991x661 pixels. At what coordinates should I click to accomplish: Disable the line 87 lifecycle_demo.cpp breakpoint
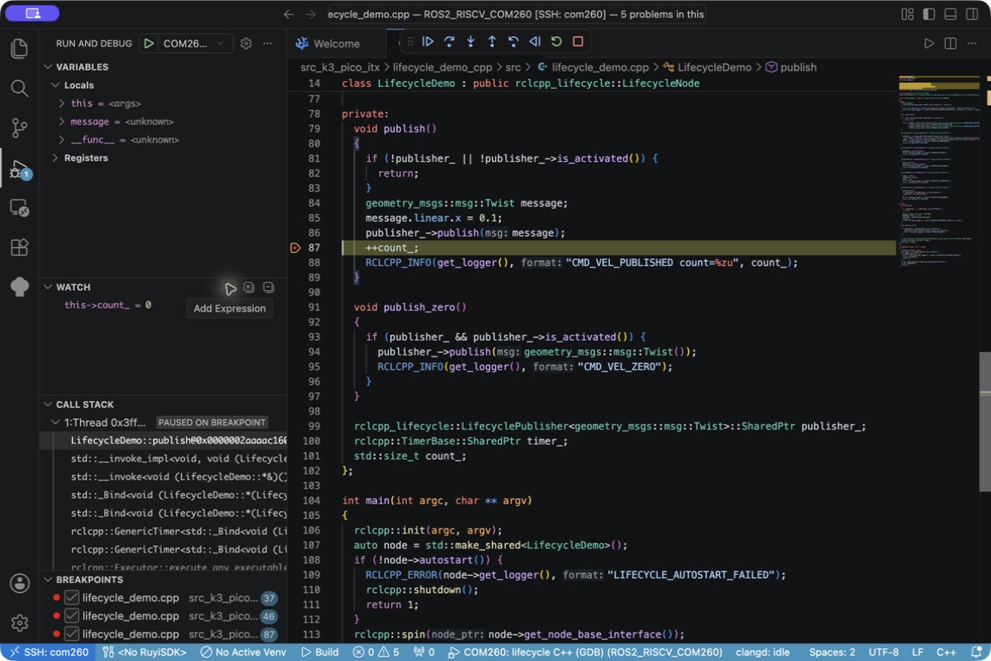point(72,633)
